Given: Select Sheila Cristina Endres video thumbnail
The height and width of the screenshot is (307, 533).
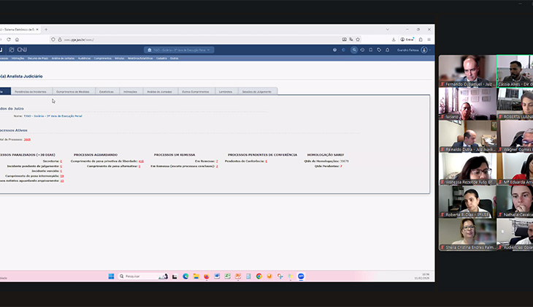Looking at the screenshot, I should 467,234.
